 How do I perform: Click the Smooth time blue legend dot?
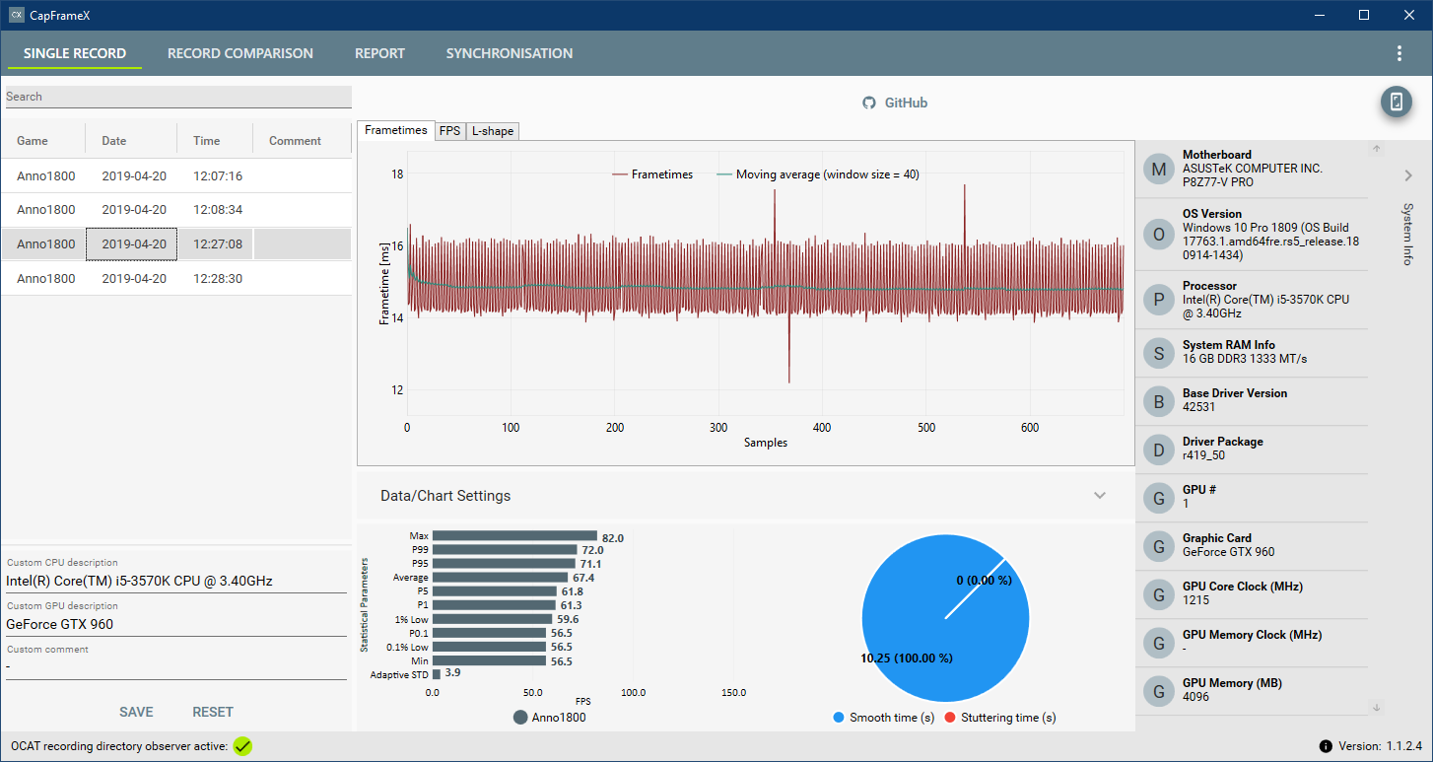[839, 718]
